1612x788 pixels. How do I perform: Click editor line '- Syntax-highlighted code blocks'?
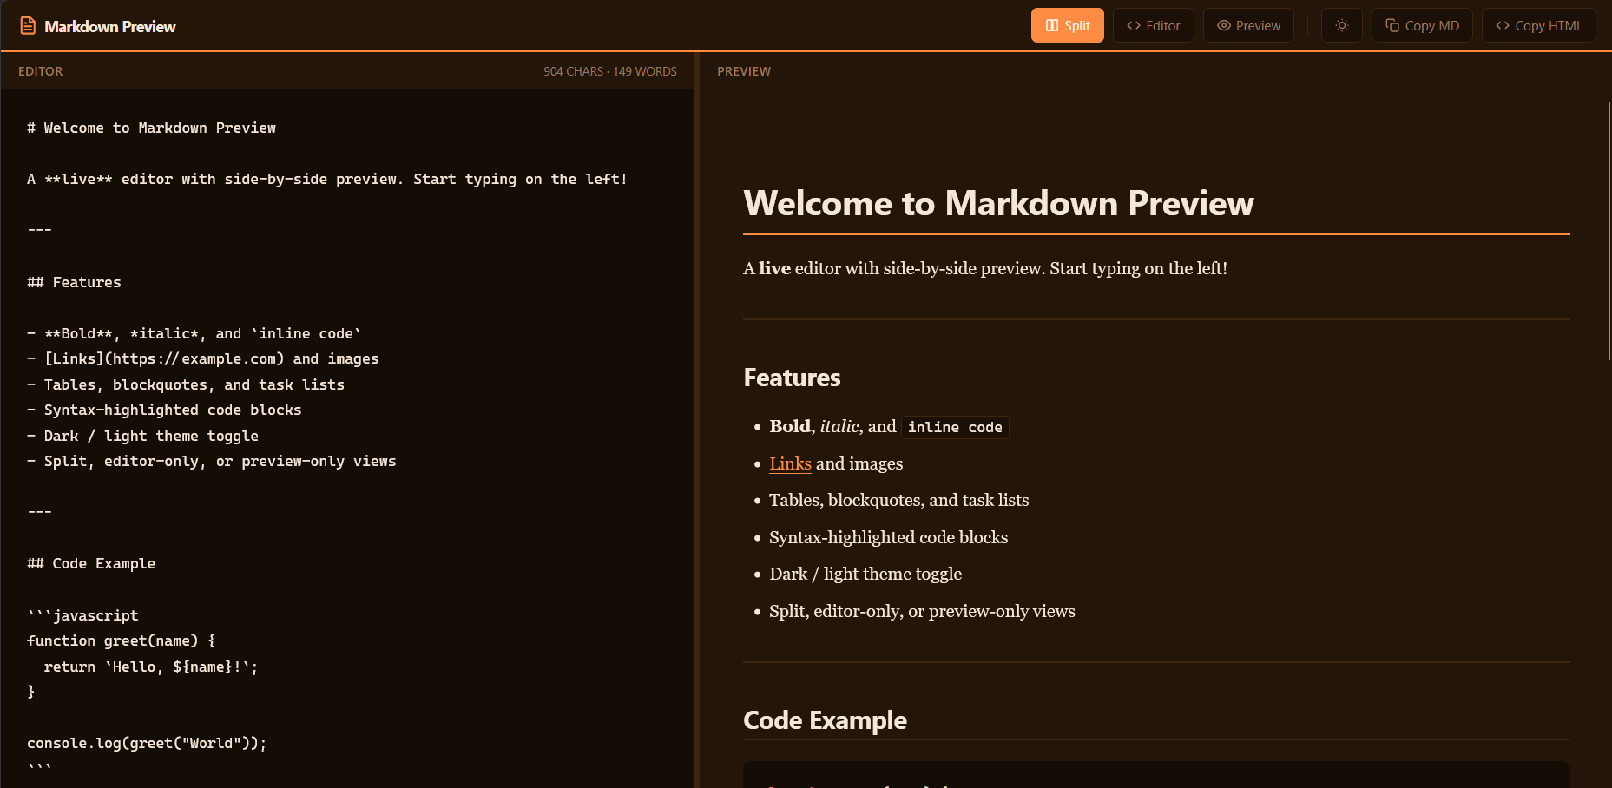pos(164,410)
